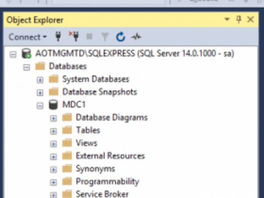Collapse the AOTMGMTD\SQLEXPRESS server node
The width and height of the screenshot is (264, 198).
[x=13, y=54]
